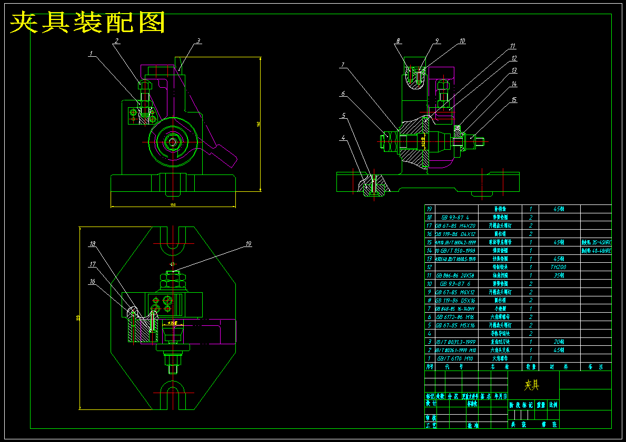This screenshot has height=442, width=626.
Task: Pick balloon number 19 in the plan view
Action: 249,243
